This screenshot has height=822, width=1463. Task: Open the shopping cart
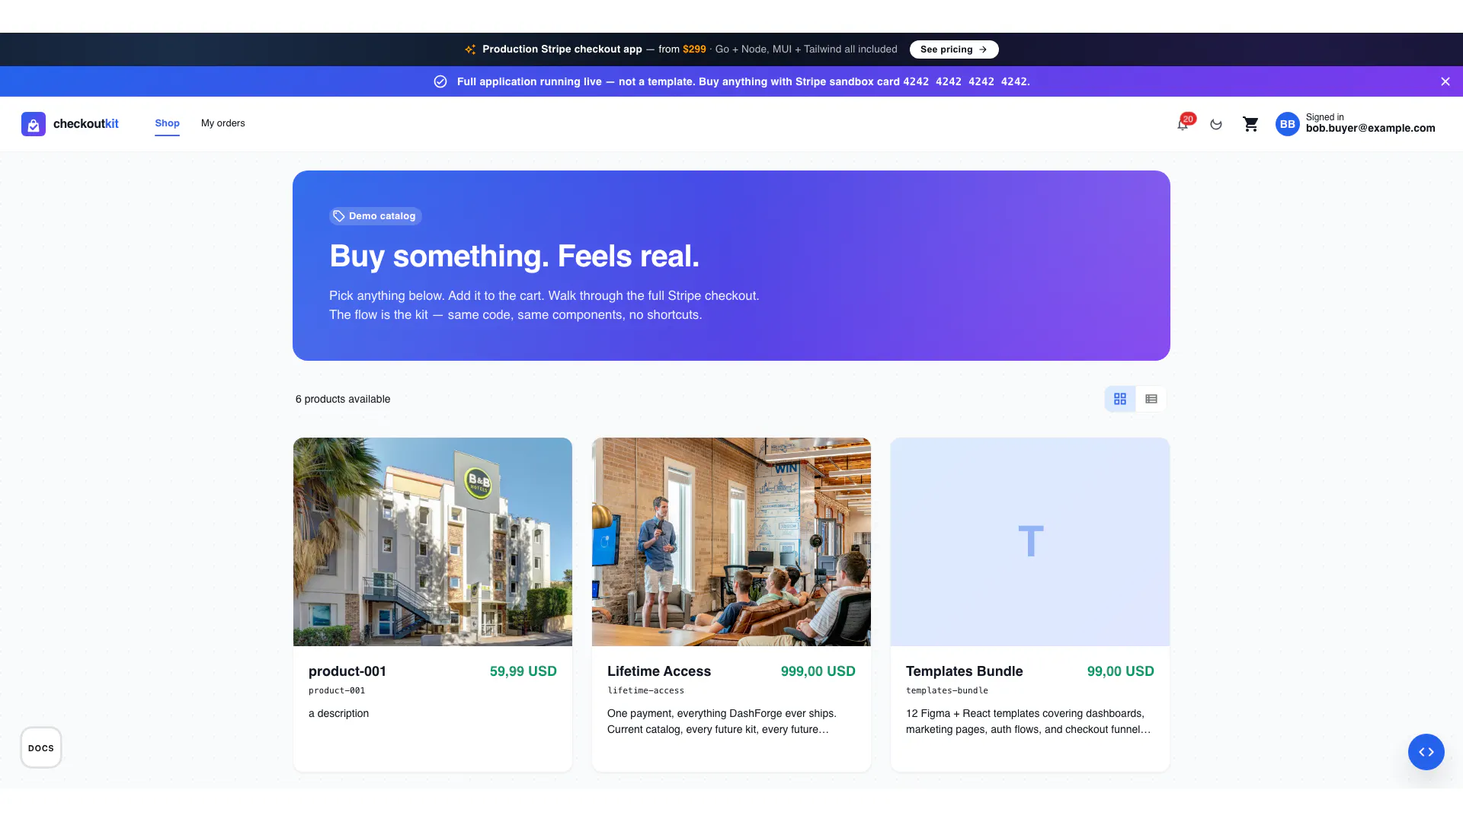click(x=1250, y=124)
